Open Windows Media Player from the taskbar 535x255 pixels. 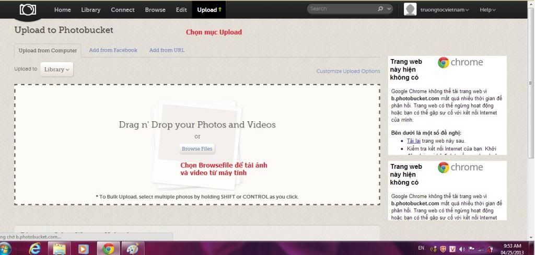(x=83, y=249)
